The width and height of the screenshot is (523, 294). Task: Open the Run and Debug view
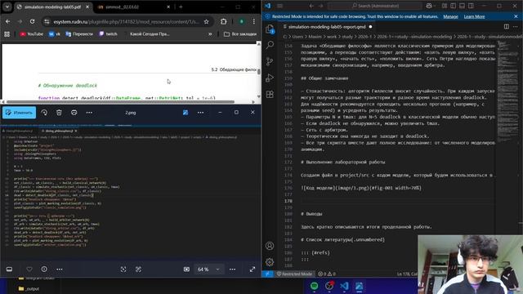tap(270, 78)
